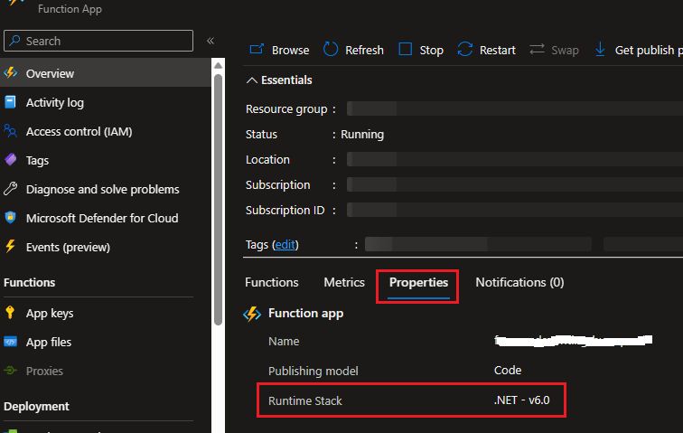The width and height of the screenshot is (683, 433).
Task: Click the Refresh toolbar button
Action: (x=353, y=50)
